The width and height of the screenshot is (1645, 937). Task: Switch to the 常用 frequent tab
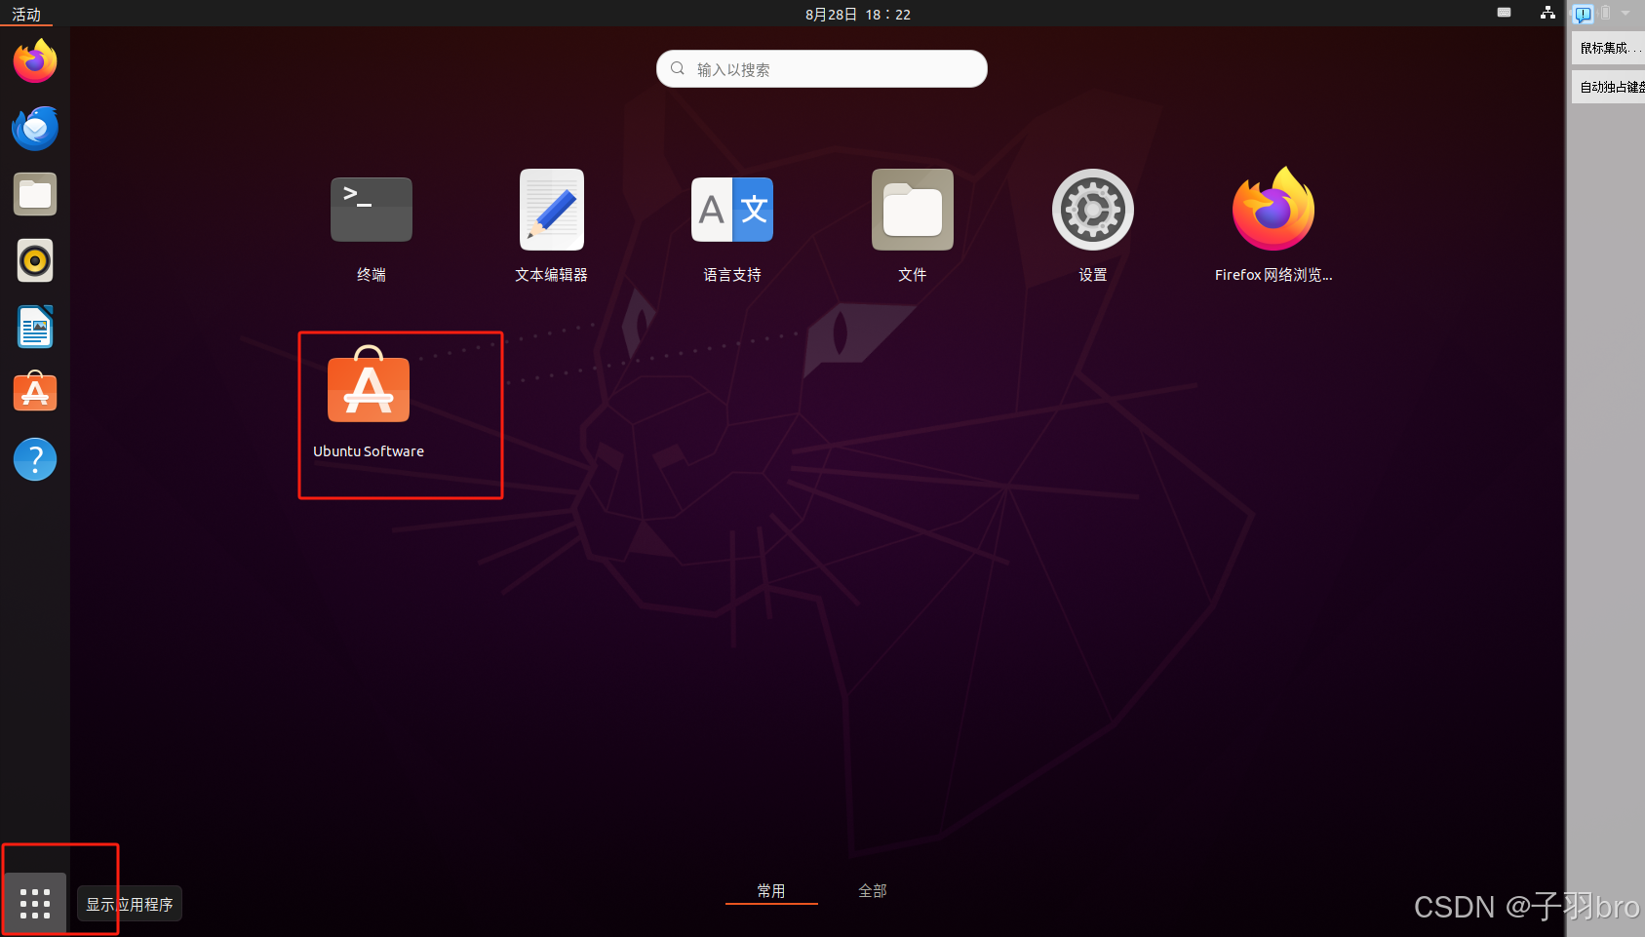pyautogui.click(x=771, y=890)
